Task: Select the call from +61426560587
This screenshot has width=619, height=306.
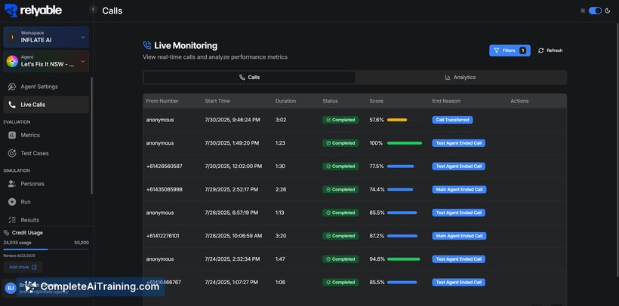Action: coord(355,167)
